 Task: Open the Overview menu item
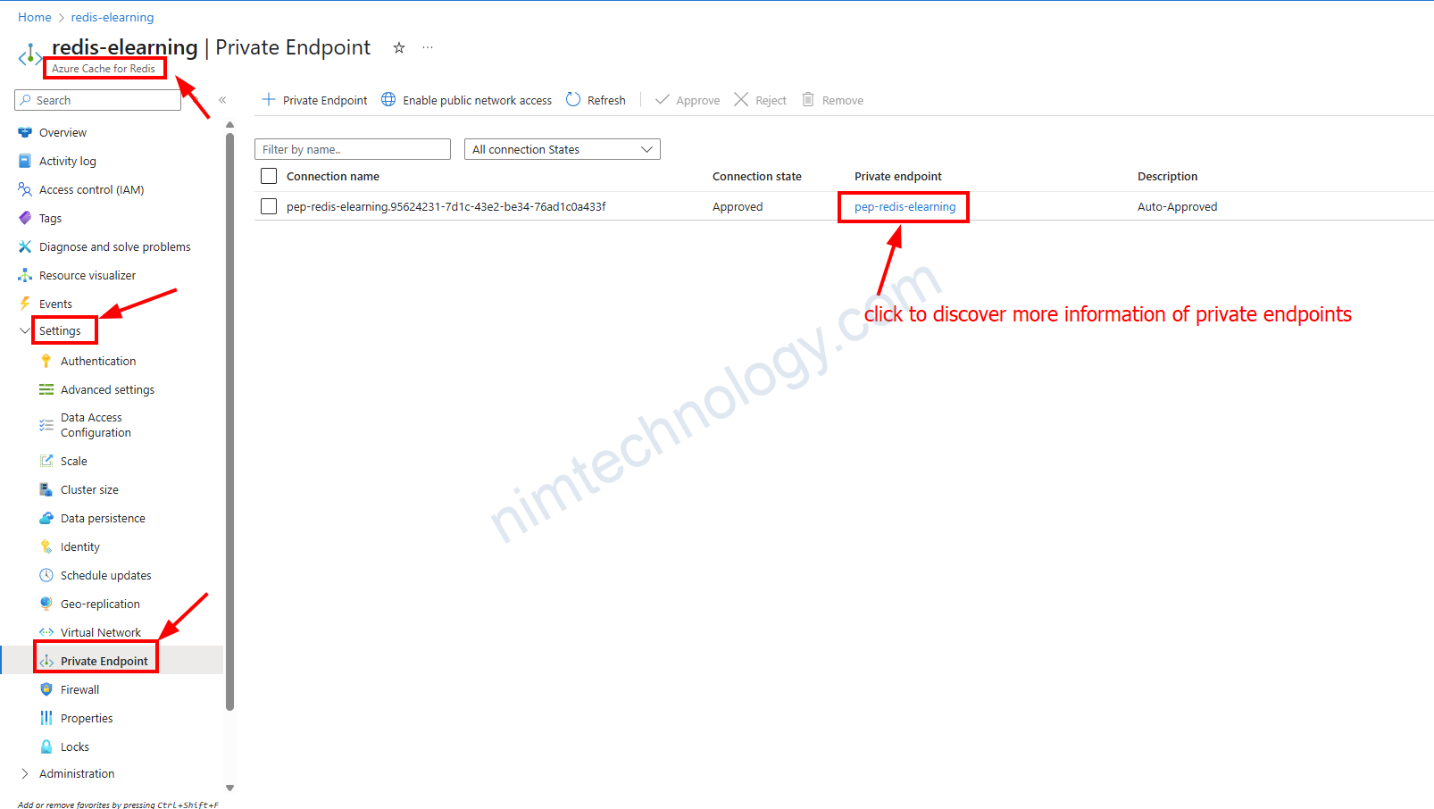[x=63, y=132]
